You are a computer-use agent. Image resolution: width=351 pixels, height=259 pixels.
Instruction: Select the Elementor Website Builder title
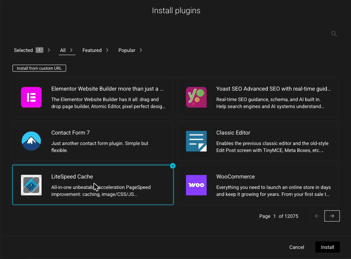[x=107, y=89]
